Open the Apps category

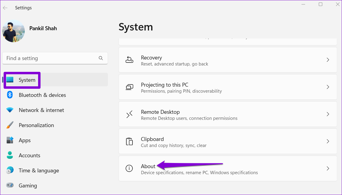click(24, 140)
